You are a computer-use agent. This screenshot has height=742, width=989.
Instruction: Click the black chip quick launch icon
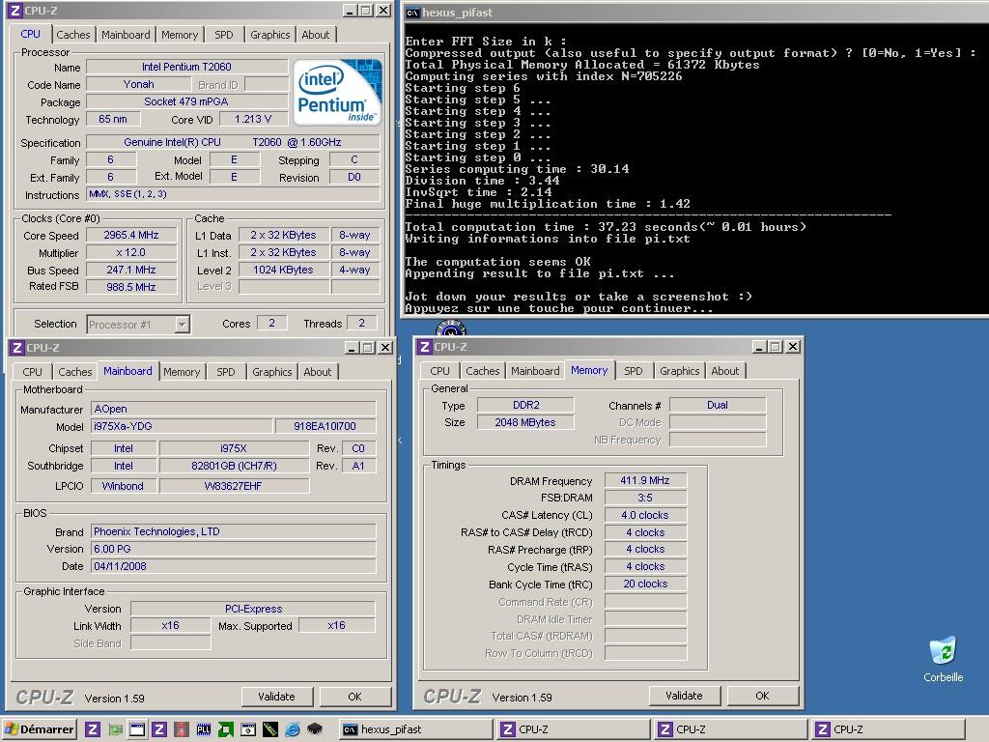(x=315, y=729)
